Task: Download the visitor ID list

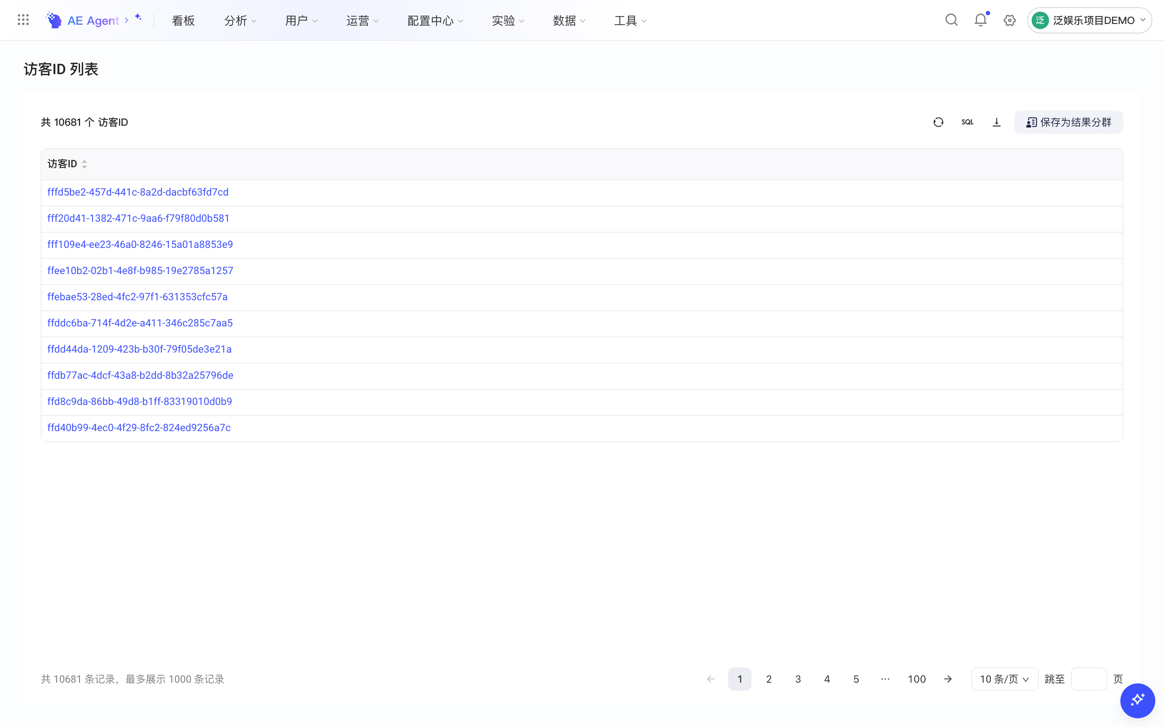Action: pyautogui.click(x=997, y=122)
